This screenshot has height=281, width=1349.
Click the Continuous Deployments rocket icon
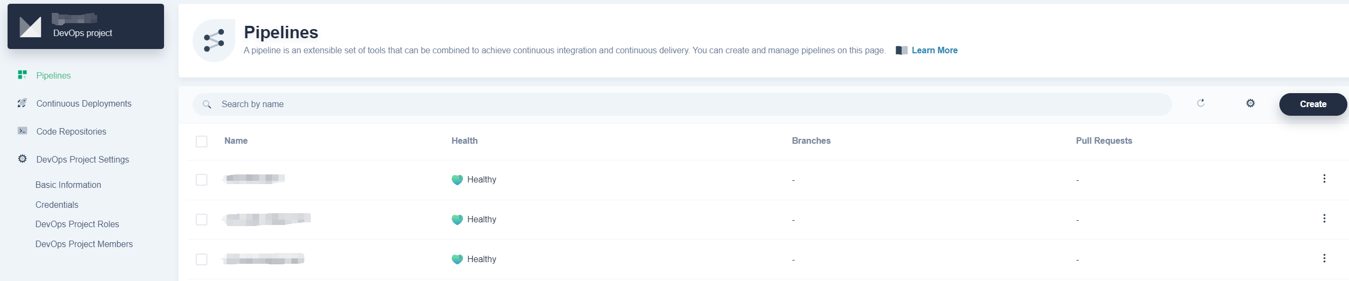point(22,103)
